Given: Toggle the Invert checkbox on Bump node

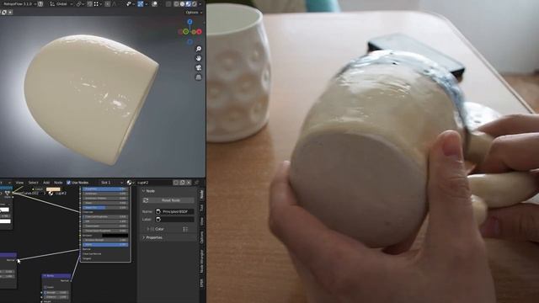Looking at the screenshot, I should 45,287.
